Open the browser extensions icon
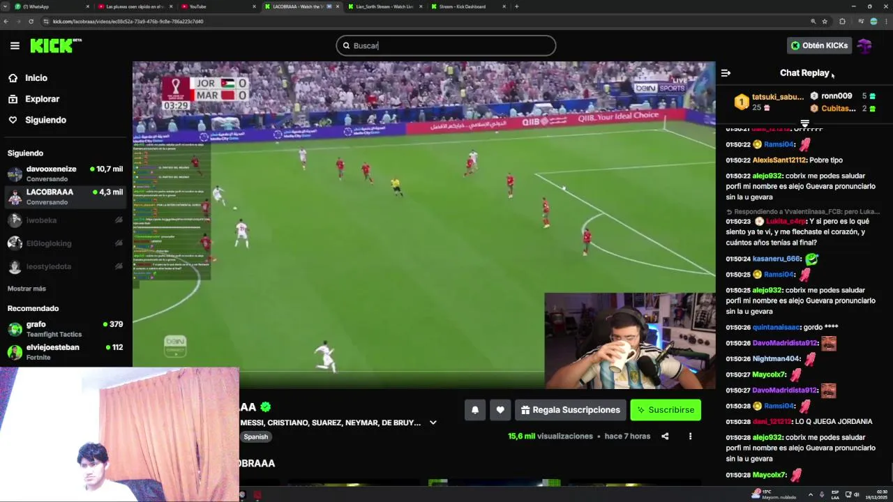 point(842,22)
